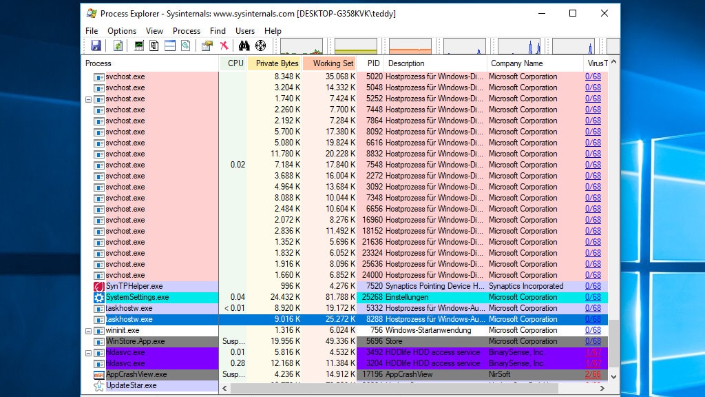705x397 pixels.
Task: Sort by the CPU column header
Action: coord(233,63)
